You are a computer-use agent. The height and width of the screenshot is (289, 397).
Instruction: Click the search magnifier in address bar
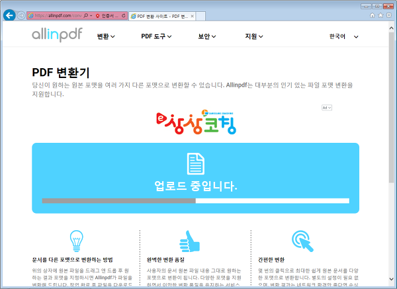click(86, 15)
